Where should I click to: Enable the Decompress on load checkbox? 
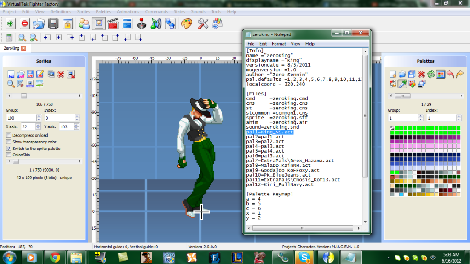(9, 135)
